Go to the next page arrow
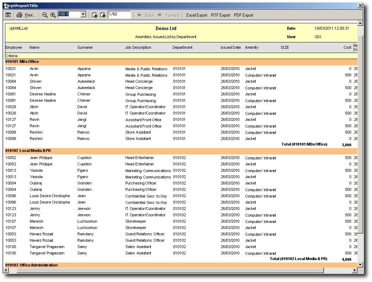Image resolution: width=372 pixels, height=282 pixels. click(x=103, y=15)
